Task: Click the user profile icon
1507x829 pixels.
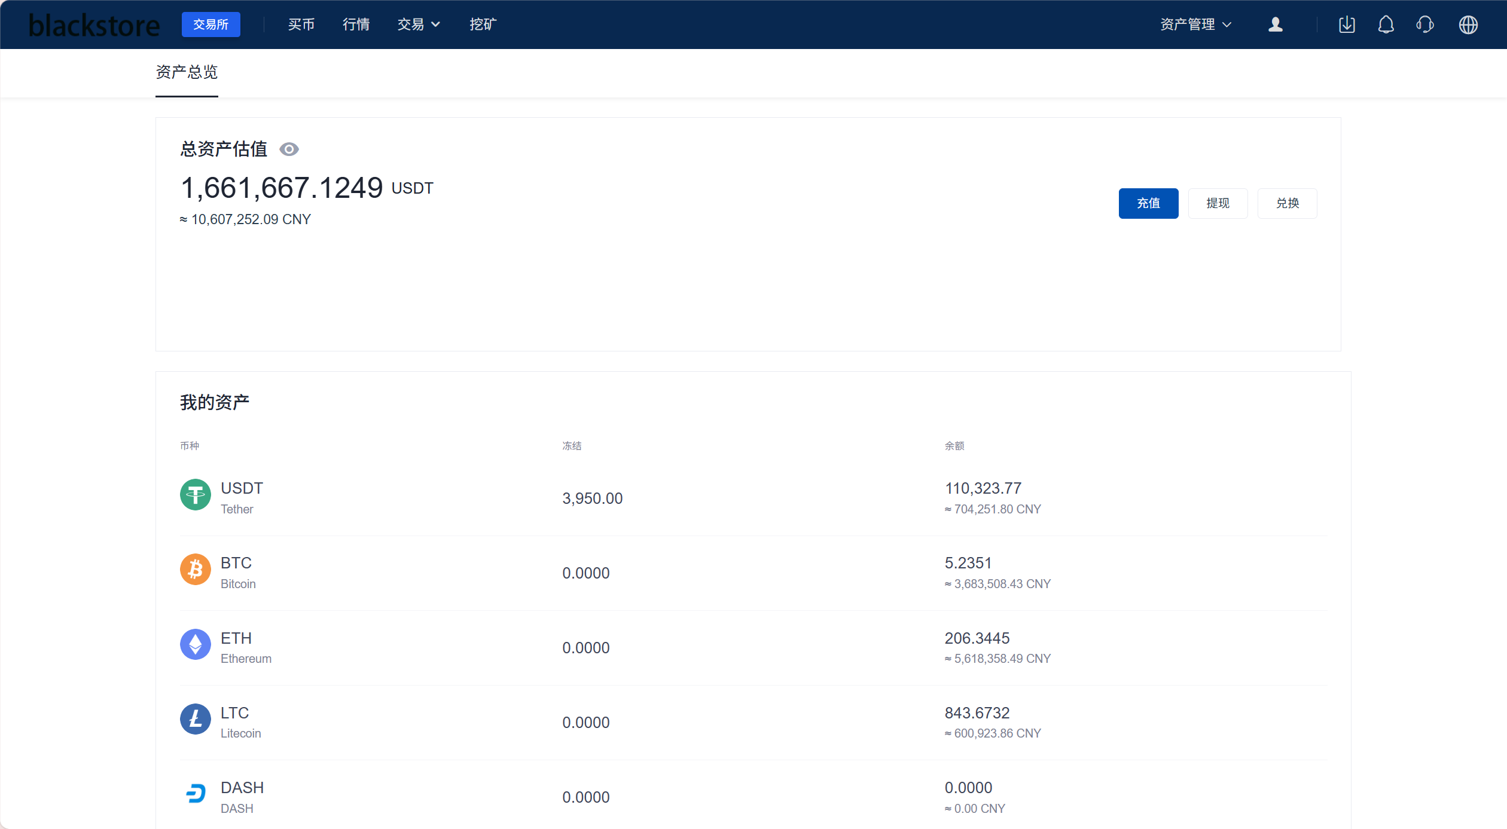Action: coord(1275,25)
